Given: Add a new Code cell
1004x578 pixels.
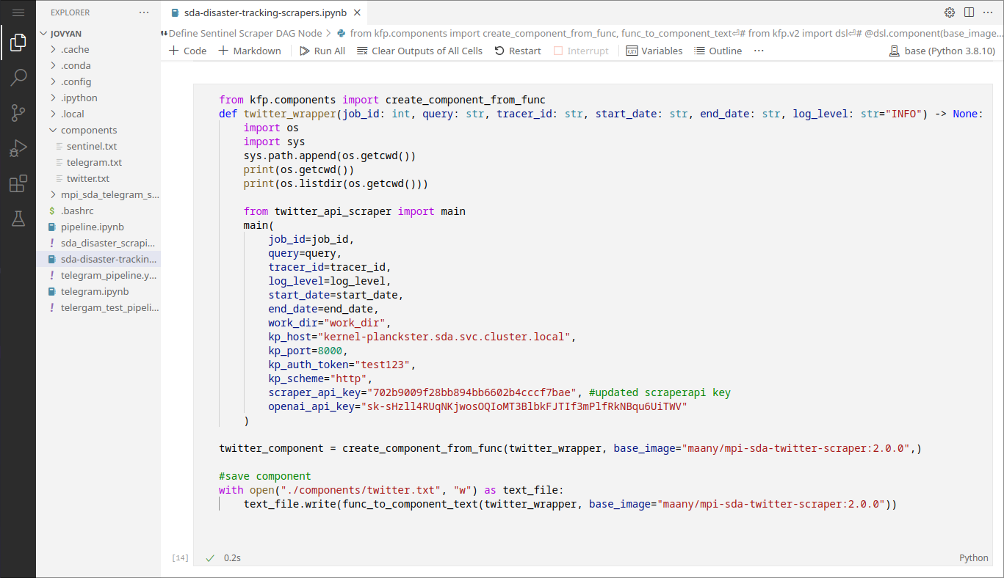Looking at the screenshot, I should tap(188, 51).
